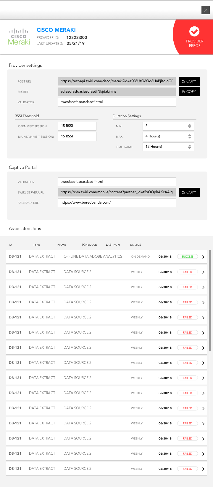Click the Duration Settings label
This screenshot has height=487, width=213.
(127, 116)
